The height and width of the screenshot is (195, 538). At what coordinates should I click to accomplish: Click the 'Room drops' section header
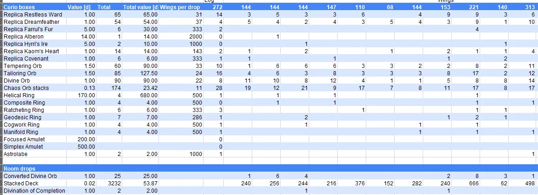point(19,168)
